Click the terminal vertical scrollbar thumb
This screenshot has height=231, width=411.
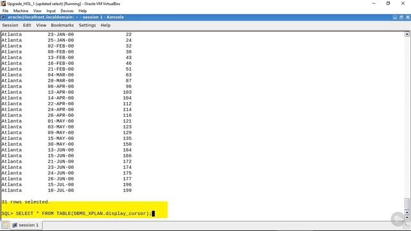click(x=407, y=204)
